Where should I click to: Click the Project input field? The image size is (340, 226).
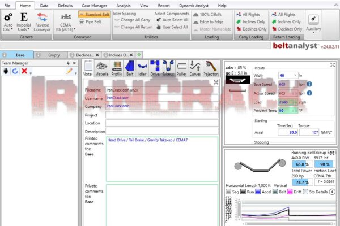161,115
